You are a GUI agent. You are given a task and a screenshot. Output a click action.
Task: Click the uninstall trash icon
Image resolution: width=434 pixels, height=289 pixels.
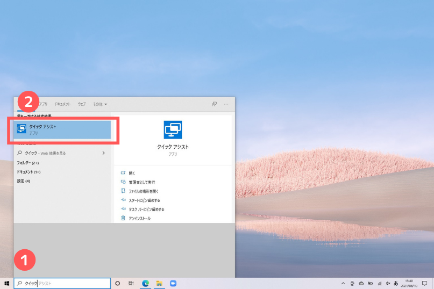[123, 218]
